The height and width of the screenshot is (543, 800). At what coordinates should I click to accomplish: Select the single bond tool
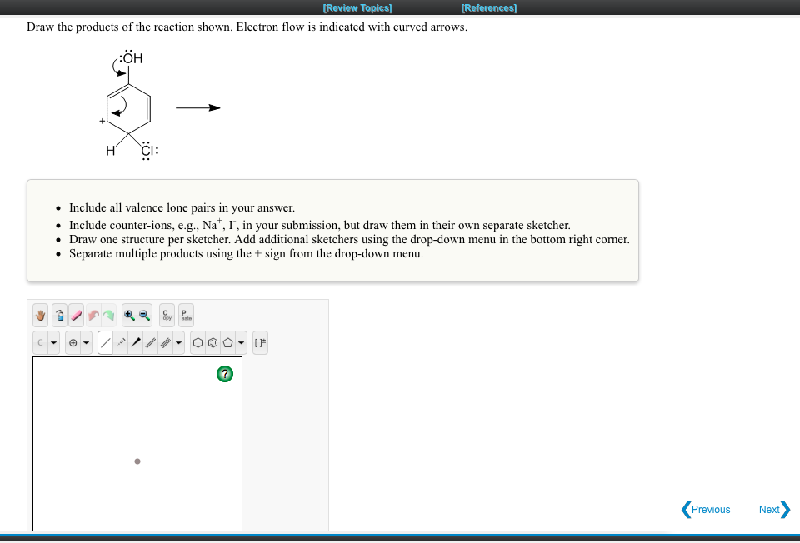tap(106, 341)
